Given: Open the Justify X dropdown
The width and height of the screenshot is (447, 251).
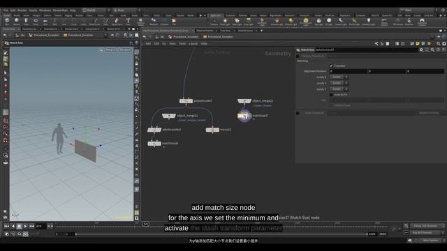Looking at the screenshot, I should point(339,77).
